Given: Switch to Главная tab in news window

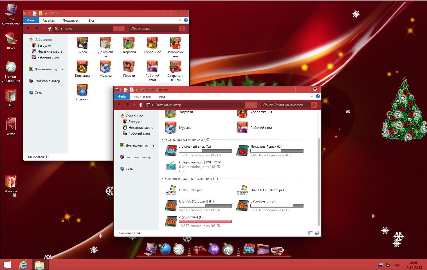Looking at the screenshot, I should [x=49, y=21].
